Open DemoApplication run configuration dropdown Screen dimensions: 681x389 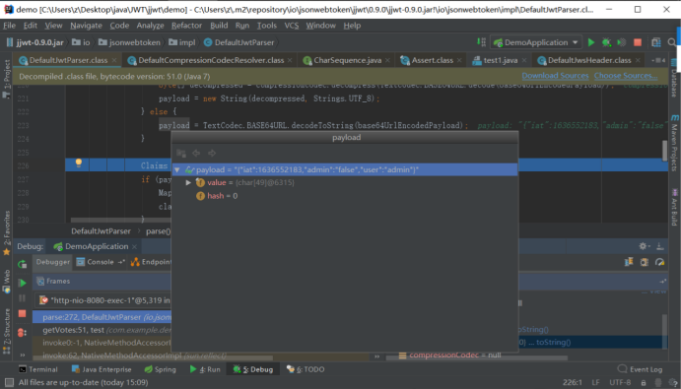[x=536, y=42]
